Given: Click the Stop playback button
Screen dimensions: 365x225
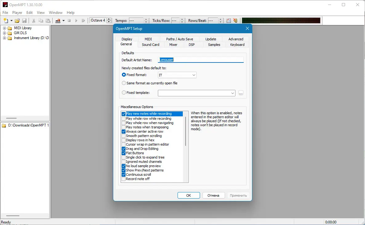Looking at the screenshot, I should coord(69,21).
